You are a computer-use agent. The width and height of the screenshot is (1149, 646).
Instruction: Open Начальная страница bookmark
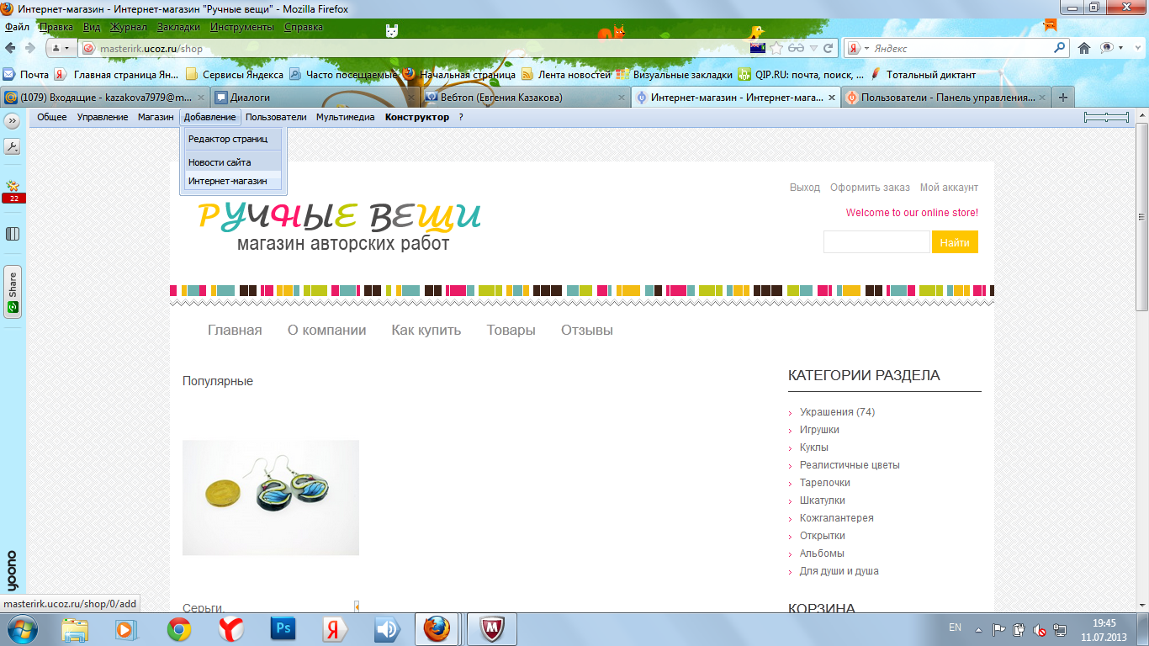point(459,74)
